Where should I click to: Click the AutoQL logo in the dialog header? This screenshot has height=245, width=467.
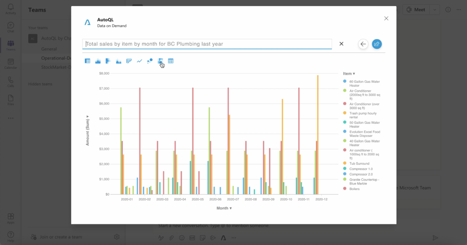pyautogui.click(x=87, y=23)
